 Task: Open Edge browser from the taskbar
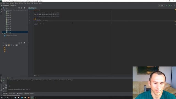click(x=22, y=98)
